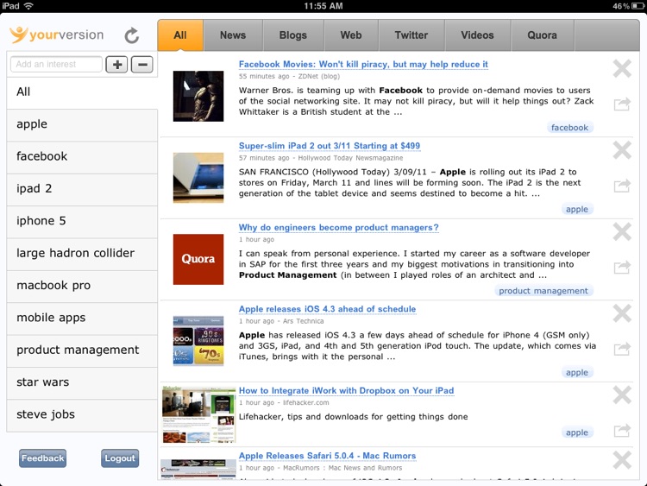Select the apple interest in sidebar
Image resolution: width=647 pixels, height=486 pixels.
82,124
